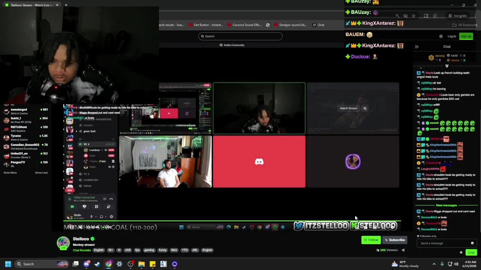The width and height of the screenshot is (481, 270).
Task: Click Stellooo's channel avatar below the video
Action: (63, 243)
